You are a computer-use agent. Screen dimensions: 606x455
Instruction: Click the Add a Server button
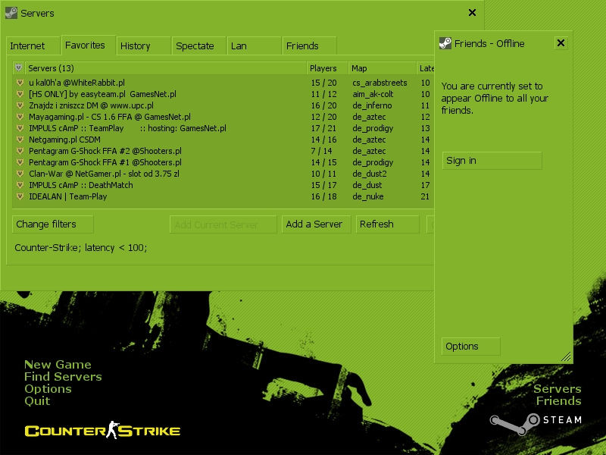pyautogui.click(x=316, y=224)
